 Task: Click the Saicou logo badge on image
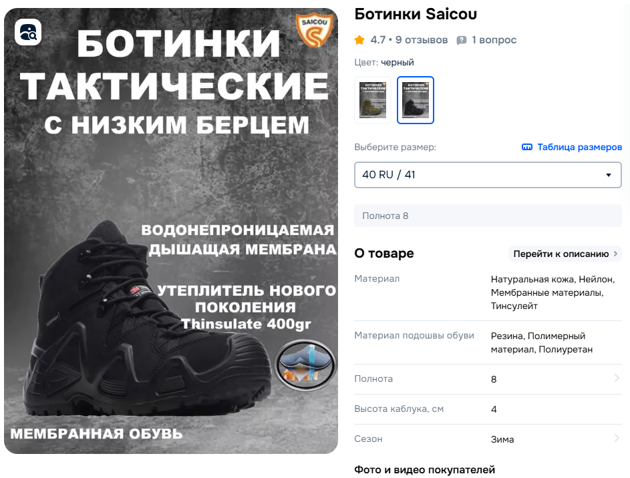pos(315,31)
